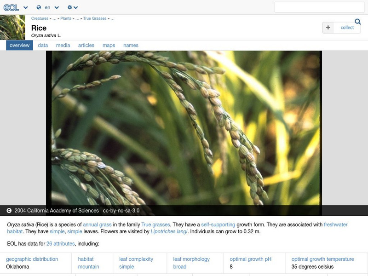Click the geographic distribution attribute link
368x276 pixels.
click(32, 259)
